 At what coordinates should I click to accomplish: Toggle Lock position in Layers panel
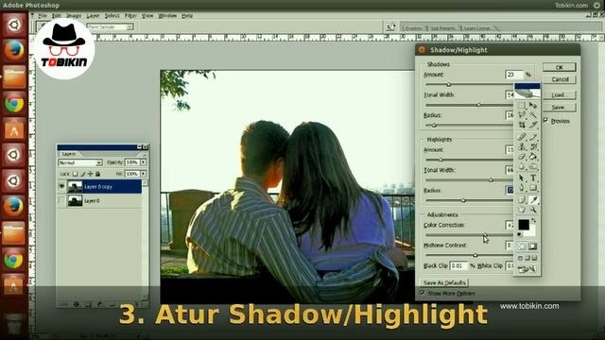pyautogui.click(x=91, y=174)
